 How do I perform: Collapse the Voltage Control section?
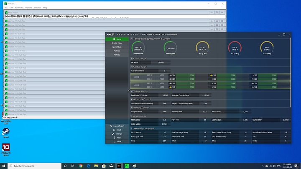(132, 91)
